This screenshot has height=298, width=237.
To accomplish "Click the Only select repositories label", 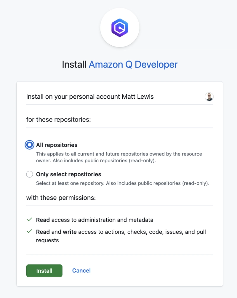I will [x=69, y=174].
